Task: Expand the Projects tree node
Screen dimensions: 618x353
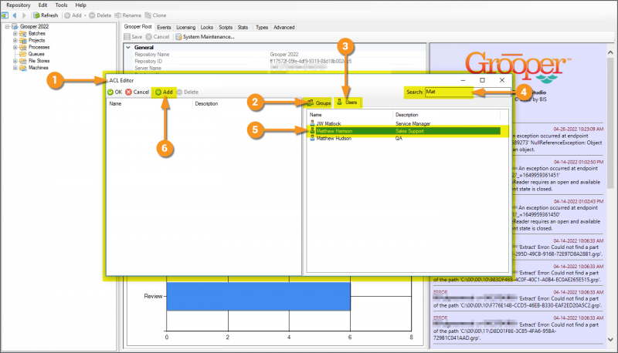Action: (15, 41)
